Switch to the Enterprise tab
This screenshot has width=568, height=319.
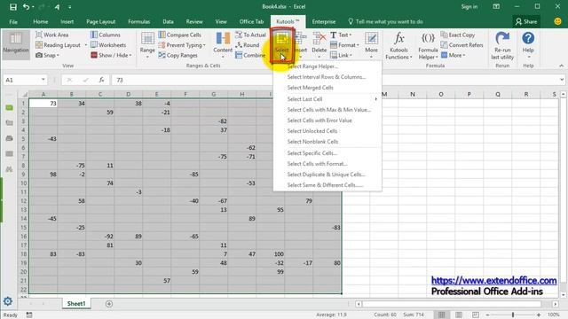point(324,21)
